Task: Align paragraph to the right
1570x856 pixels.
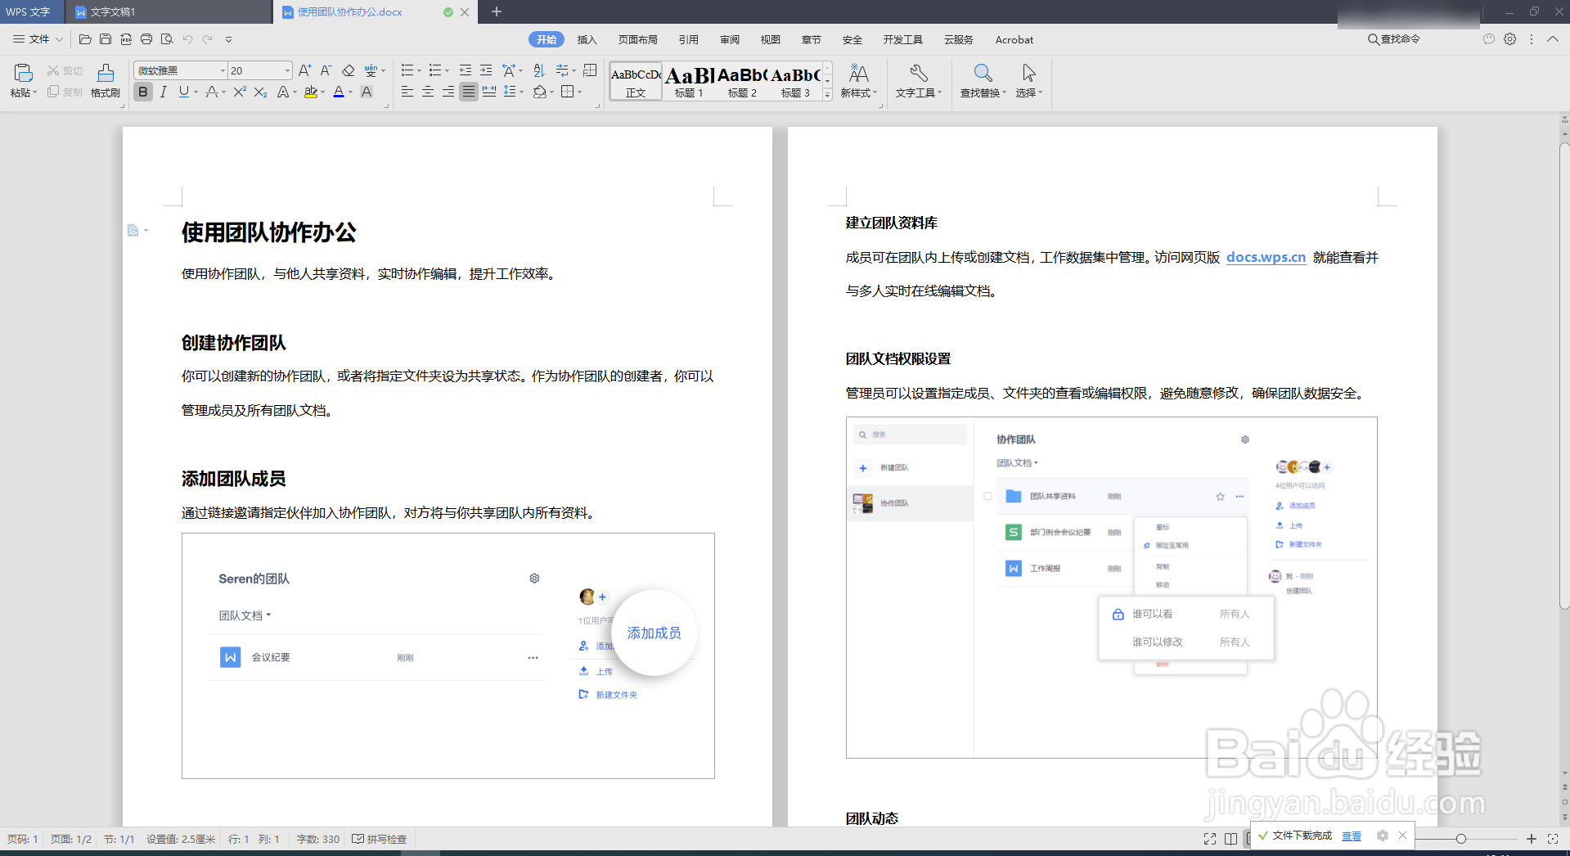Action: click(x=448, y=92)
